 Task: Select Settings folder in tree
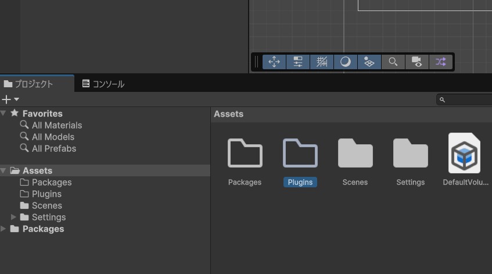[x=49, y=217]
